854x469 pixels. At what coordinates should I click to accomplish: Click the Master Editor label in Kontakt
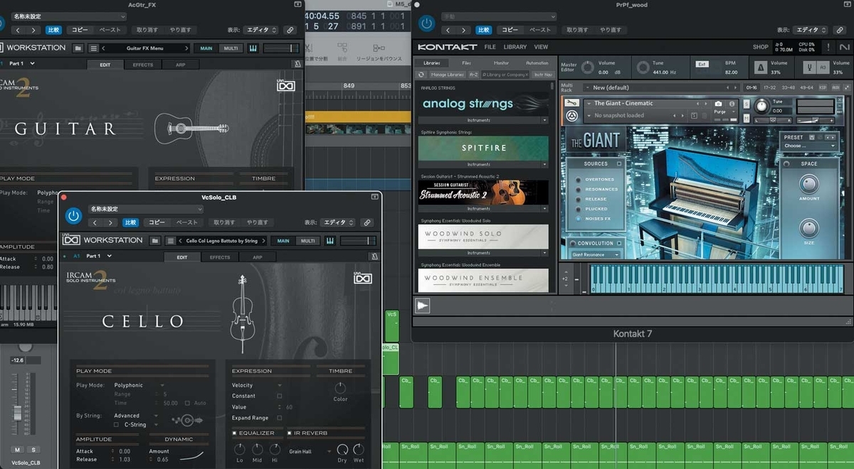(569, 66)
